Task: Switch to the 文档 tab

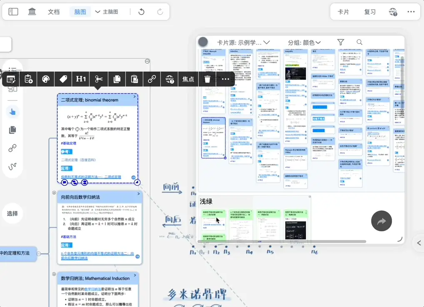Action: point(54,12)
